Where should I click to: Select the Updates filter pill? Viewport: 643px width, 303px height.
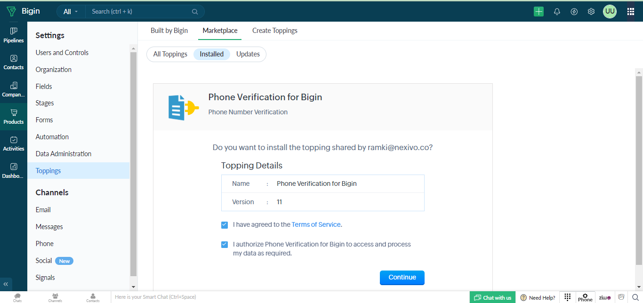pyautogui.click(x=248, y=54)
